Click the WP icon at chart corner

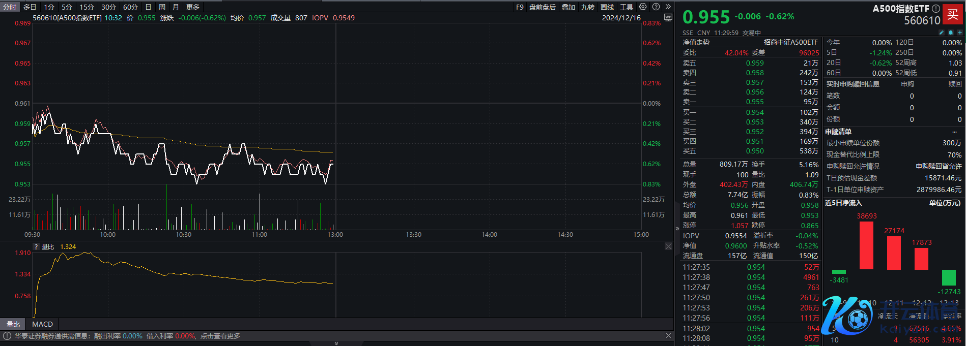coord(668,18)
